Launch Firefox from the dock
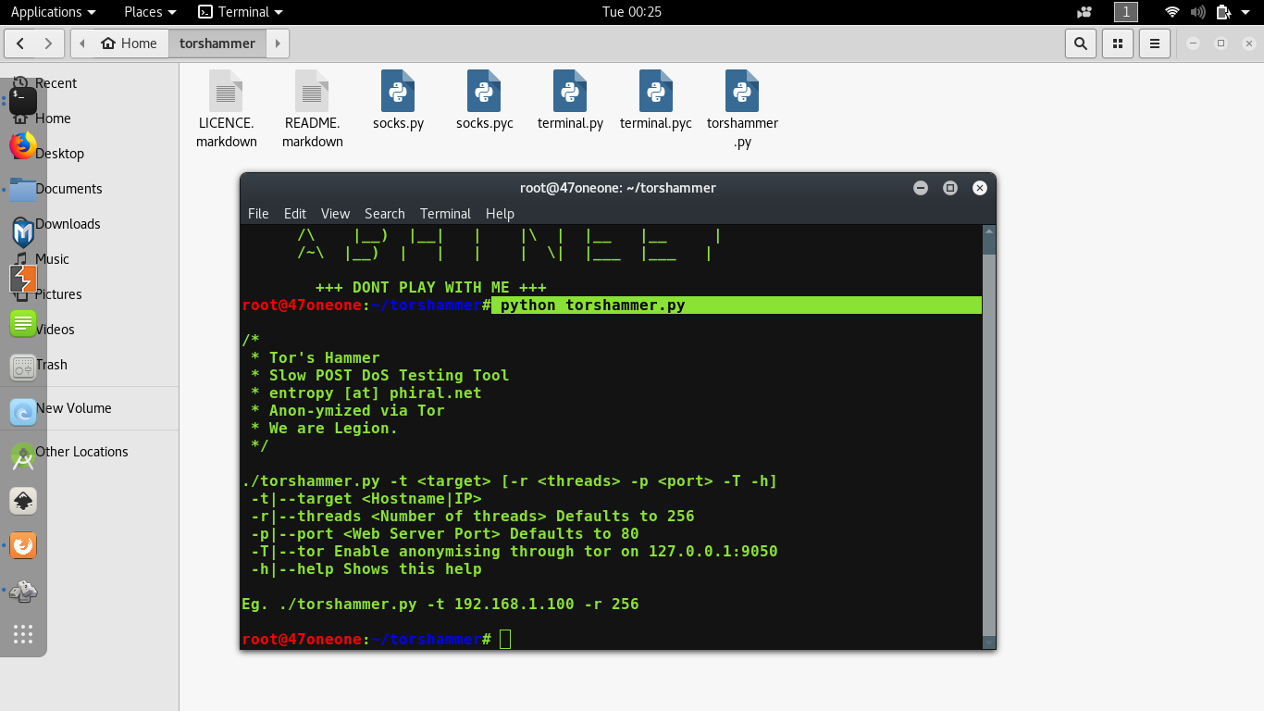Viewport: 1264px width, 711px height. tap(23, 145)
